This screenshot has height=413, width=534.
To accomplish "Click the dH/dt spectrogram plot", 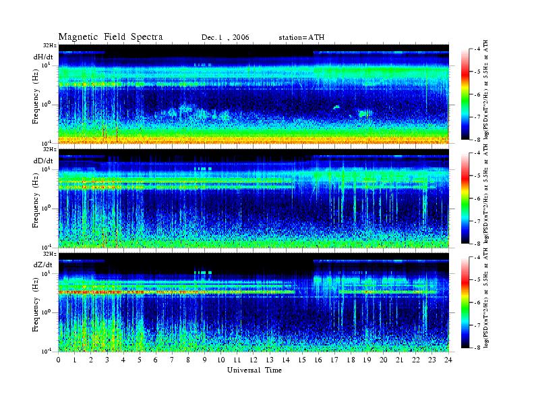I will [x=254, y=94].
